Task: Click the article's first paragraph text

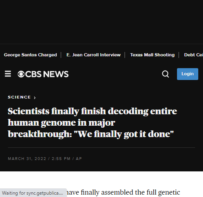Action: 123,192
